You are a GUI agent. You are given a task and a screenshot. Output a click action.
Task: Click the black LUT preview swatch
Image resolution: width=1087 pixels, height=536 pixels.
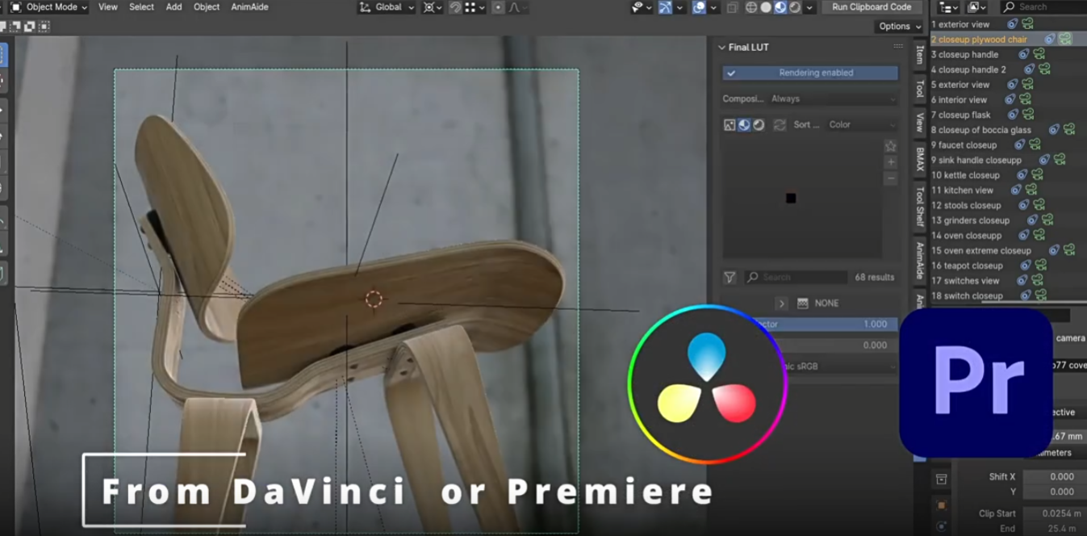(x=791, y=199)
